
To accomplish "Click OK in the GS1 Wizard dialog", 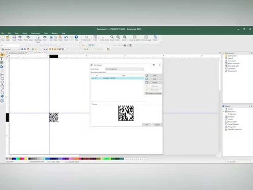I will pos(147,125).
